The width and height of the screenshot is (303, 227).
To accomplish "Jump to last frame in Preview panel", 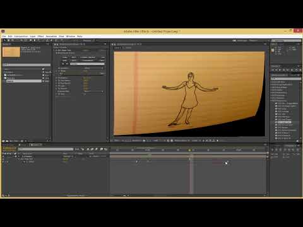I will (x=288, y=70).
